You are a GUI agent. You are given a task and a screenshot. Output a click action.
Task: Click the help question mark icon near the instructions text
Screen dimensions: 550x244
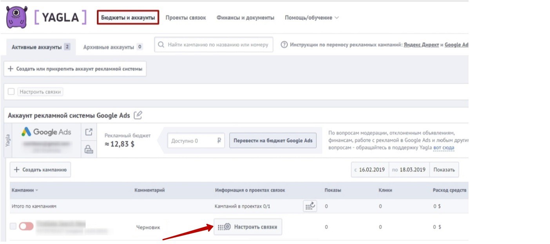click(284, 45)
